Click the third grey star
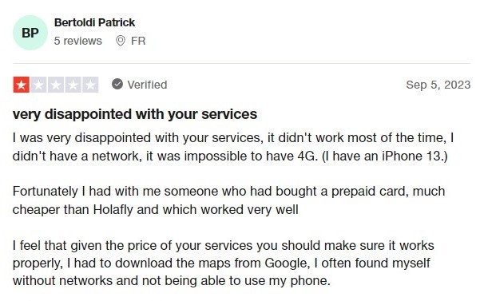Screen dimensions: 484x301 tap(56, 85)
